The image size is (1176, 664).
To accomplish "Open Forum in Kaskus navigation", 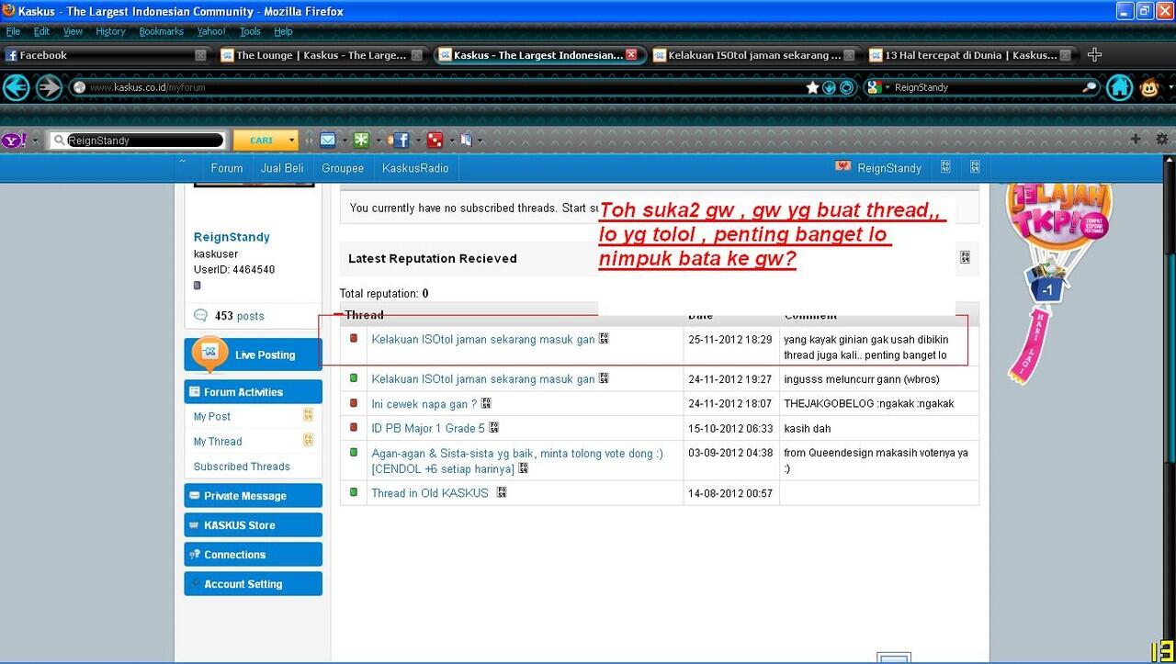I will 227,168.
